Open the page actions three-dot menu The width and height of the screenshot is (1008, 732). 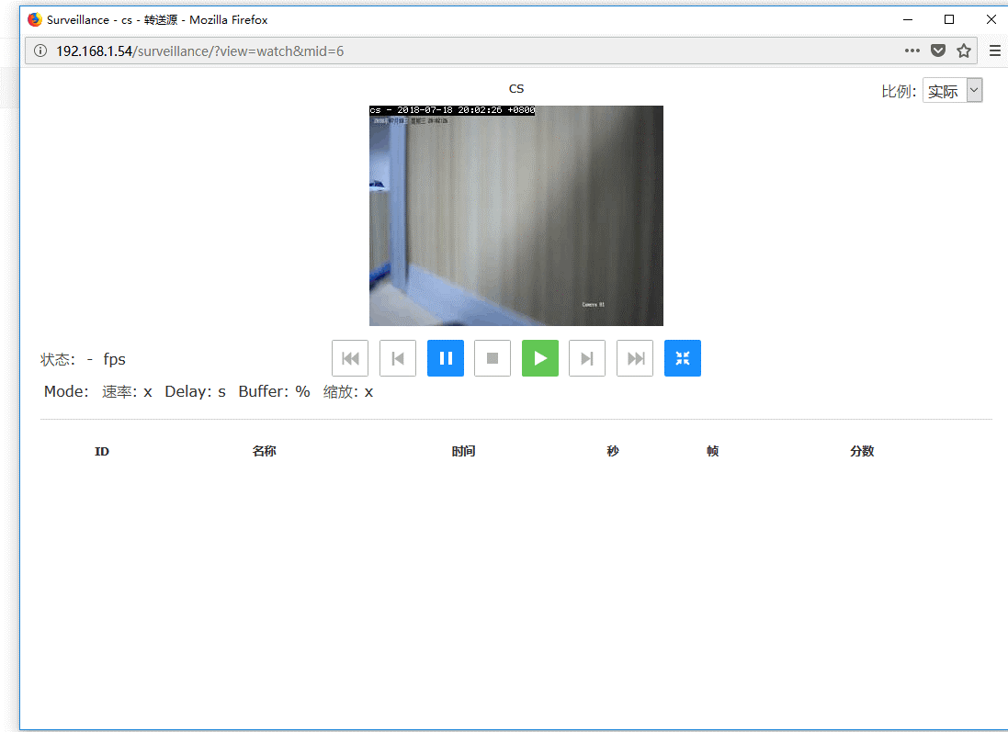pos(912,51)
